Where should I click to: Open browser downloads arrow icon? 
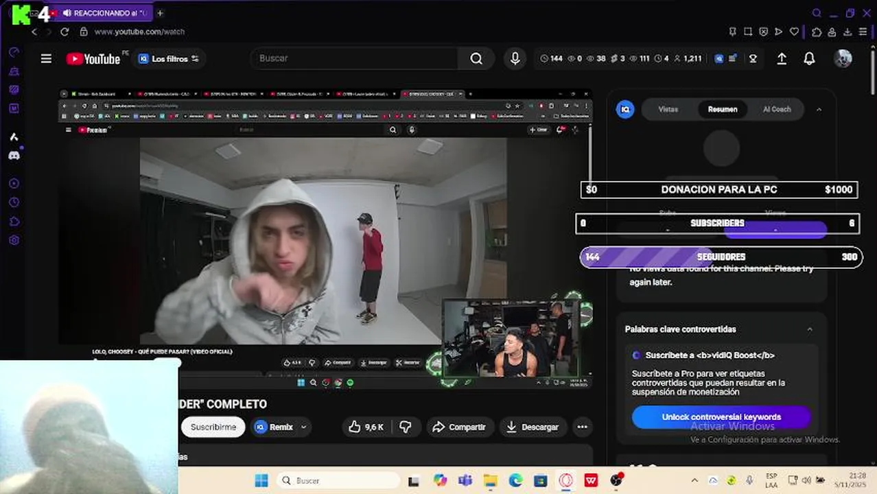[847, 32]
